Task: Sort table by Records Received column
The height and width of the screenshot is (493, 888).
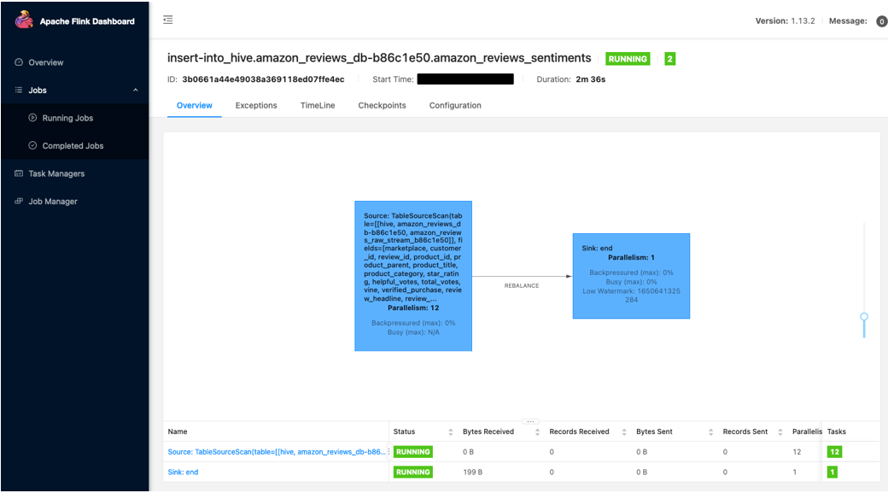Action: click(624, 432)
